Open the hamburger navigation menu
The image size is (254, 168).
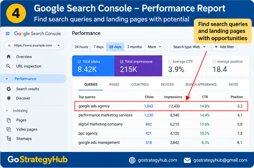point(8,34)
